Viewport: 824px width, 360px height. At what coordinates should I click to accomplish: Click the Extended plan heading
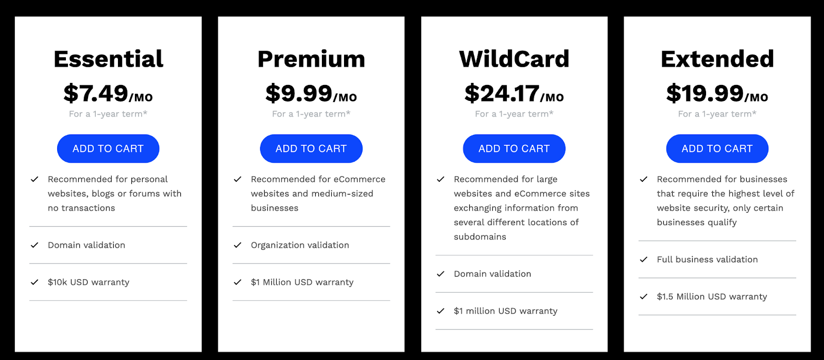(x=717, y=59)
